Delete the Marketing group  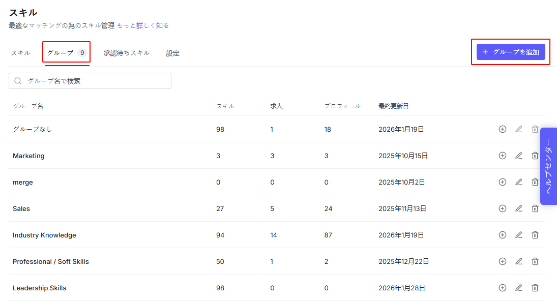(535, 156)
